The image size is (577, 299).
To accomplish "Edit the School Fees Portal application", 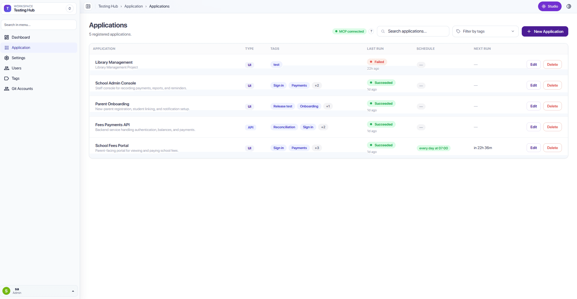I will [534, 148].
